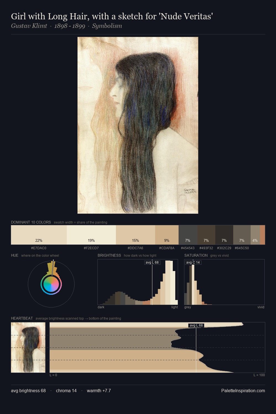Click the artist name Gustav Klimt
This screenshot has width=276, height=414.
(29, 26)
